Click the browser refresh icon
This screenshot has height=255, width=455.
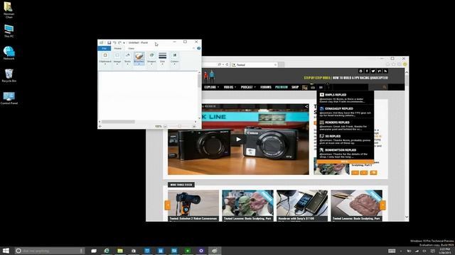227,64
